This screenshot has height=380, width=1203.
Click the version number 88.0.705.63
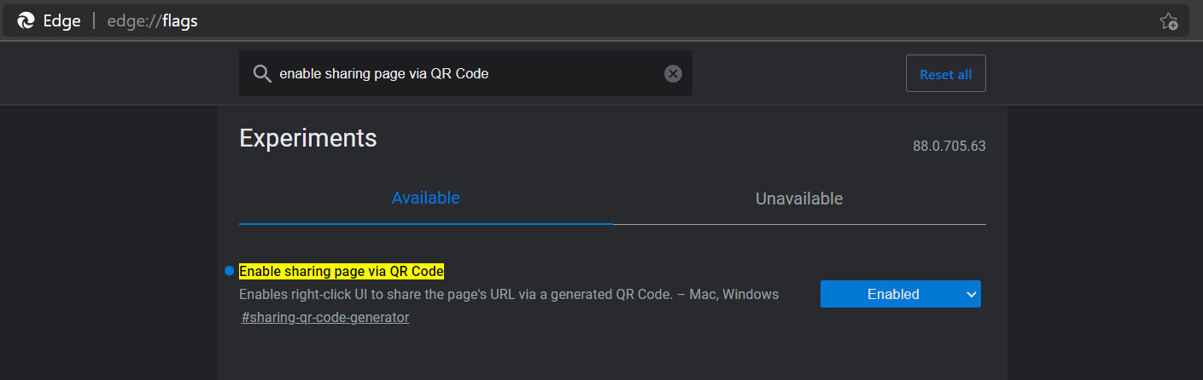coord(949,147)
